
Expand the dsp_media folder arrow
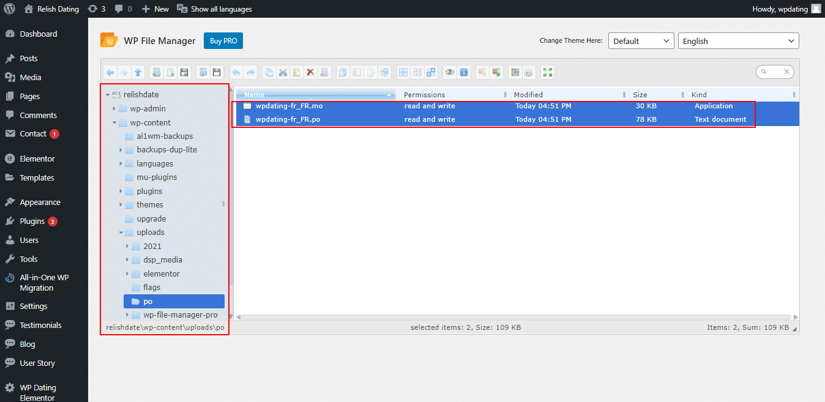tap(127, 260)
